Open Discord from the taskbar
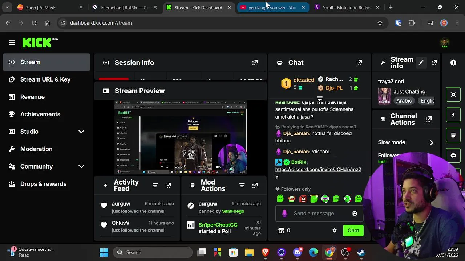 coord(298,252)
